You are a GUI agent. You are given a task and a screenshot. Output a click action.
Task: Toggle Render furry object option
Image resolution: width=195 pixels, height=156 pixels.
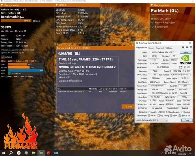point(153,23)
